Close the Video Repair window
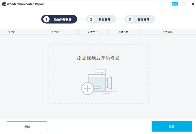The width and height of the screenshot is (196, 134). point(192,4)
